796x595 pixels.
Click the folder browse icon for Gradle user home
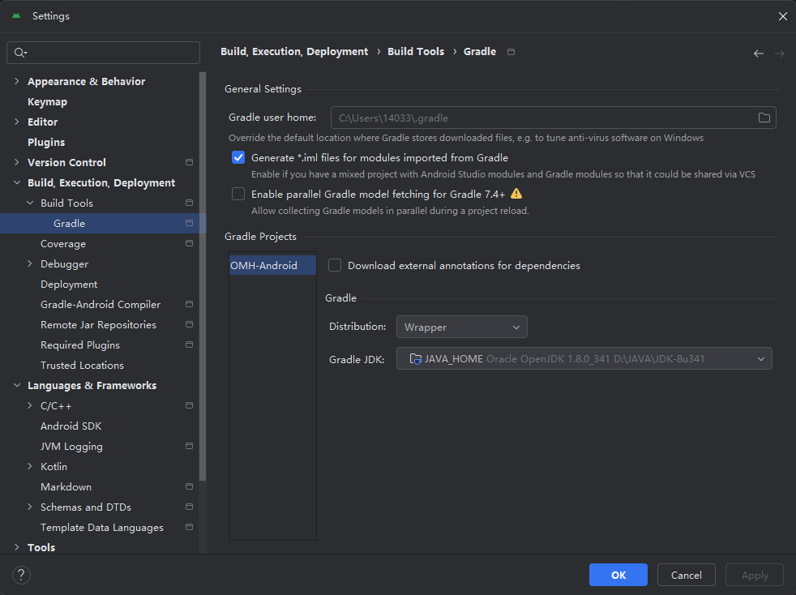764,118
